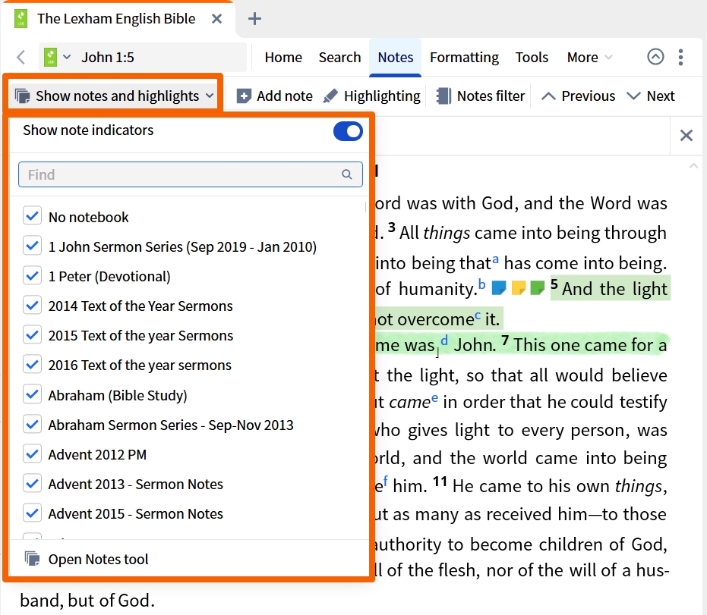This screenshot has height=615, width=707.
Task: Click the Highlighting marker icon
Action: tap(330, 96)
